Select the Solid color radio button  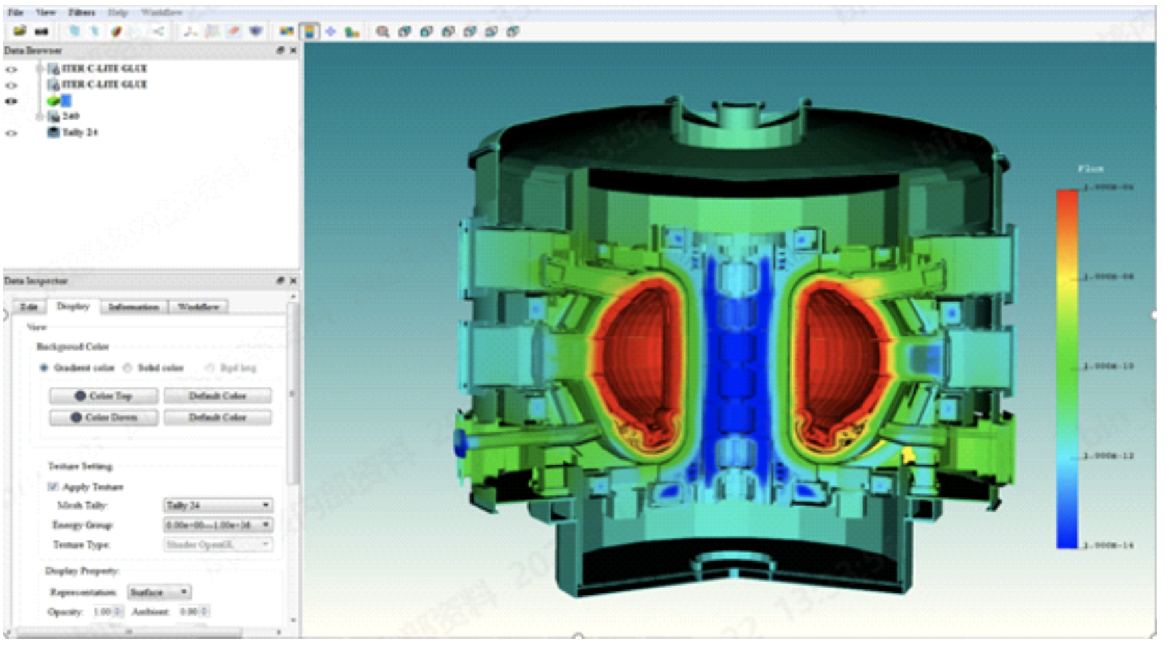point(128,368)
